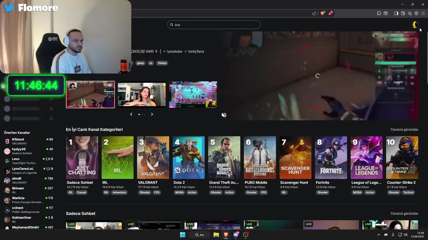
Task: Select the Teamfight Tactics carousel thumbnail
Action: pos(193,95)
